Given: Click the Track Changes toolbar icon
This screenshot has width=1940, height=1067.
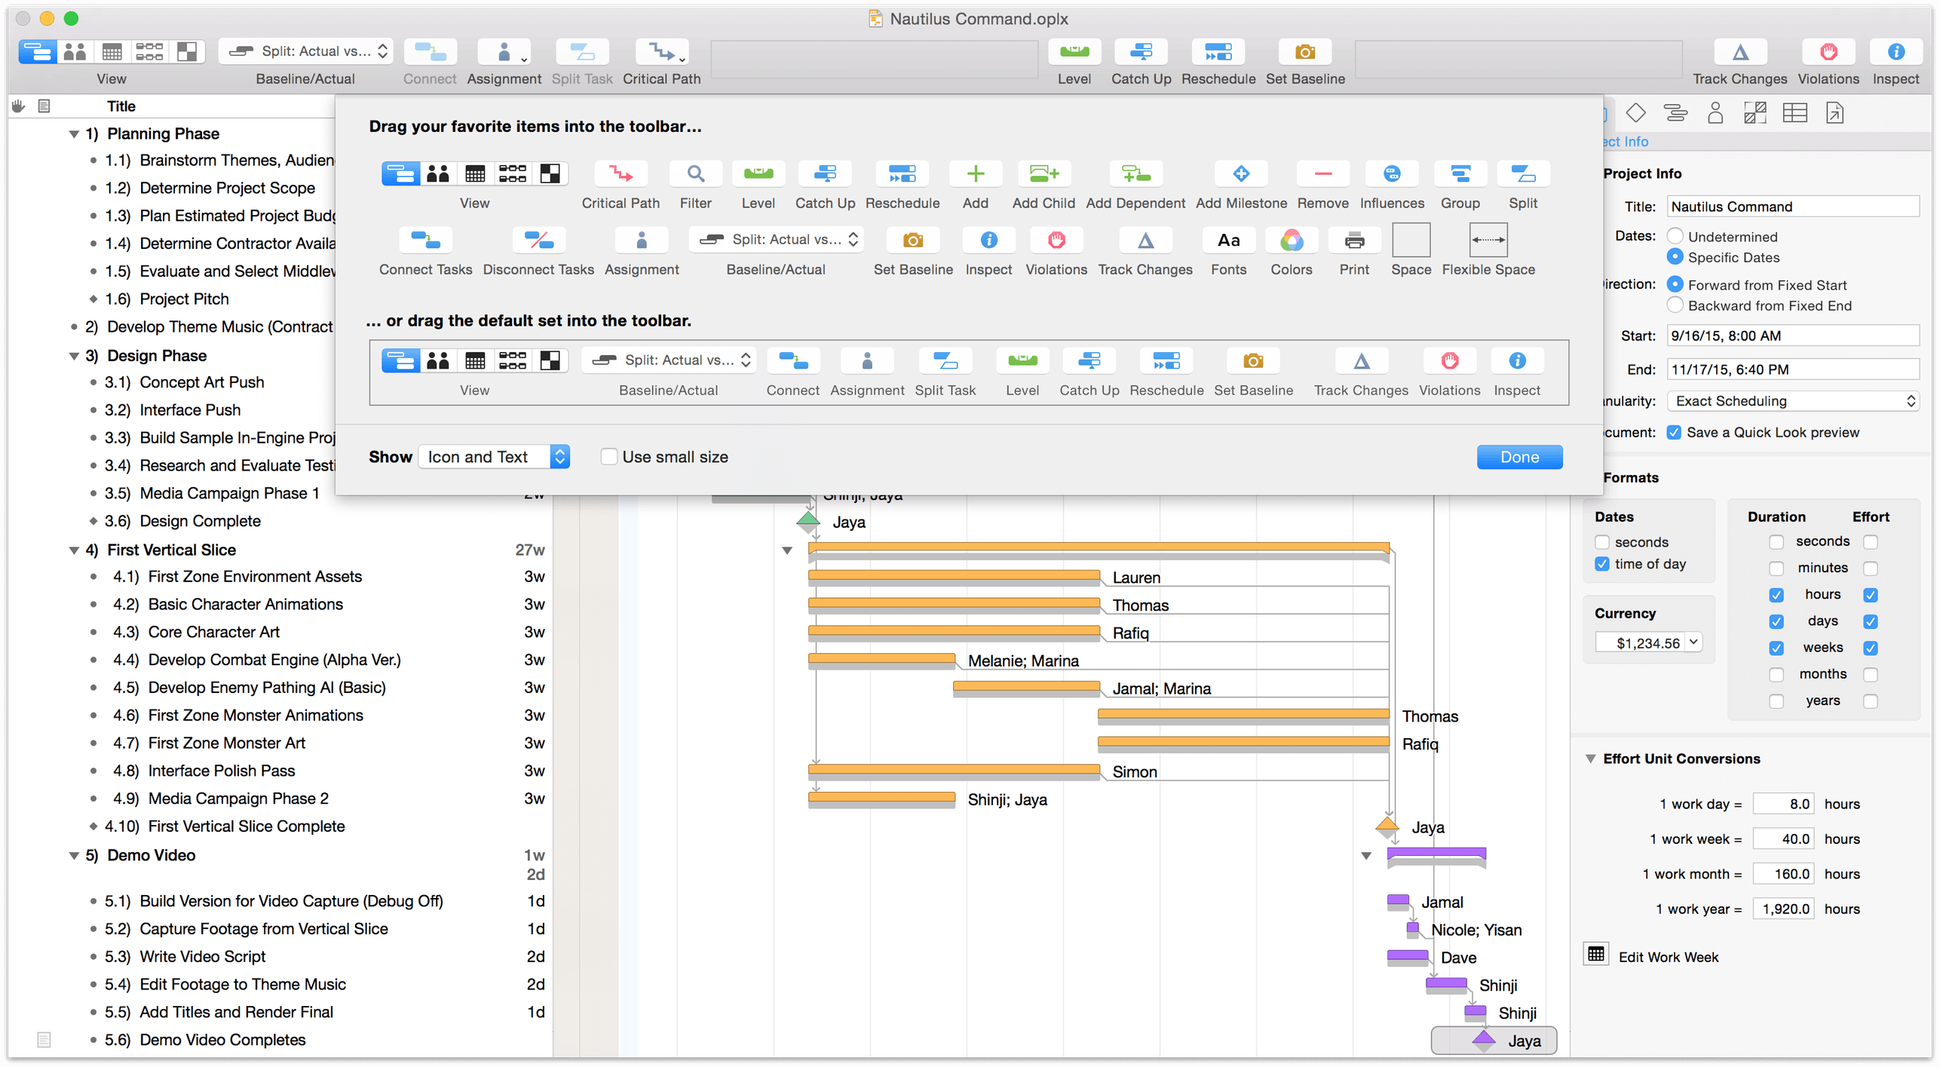Looking at the screenshot, I should click(1739, 52).
